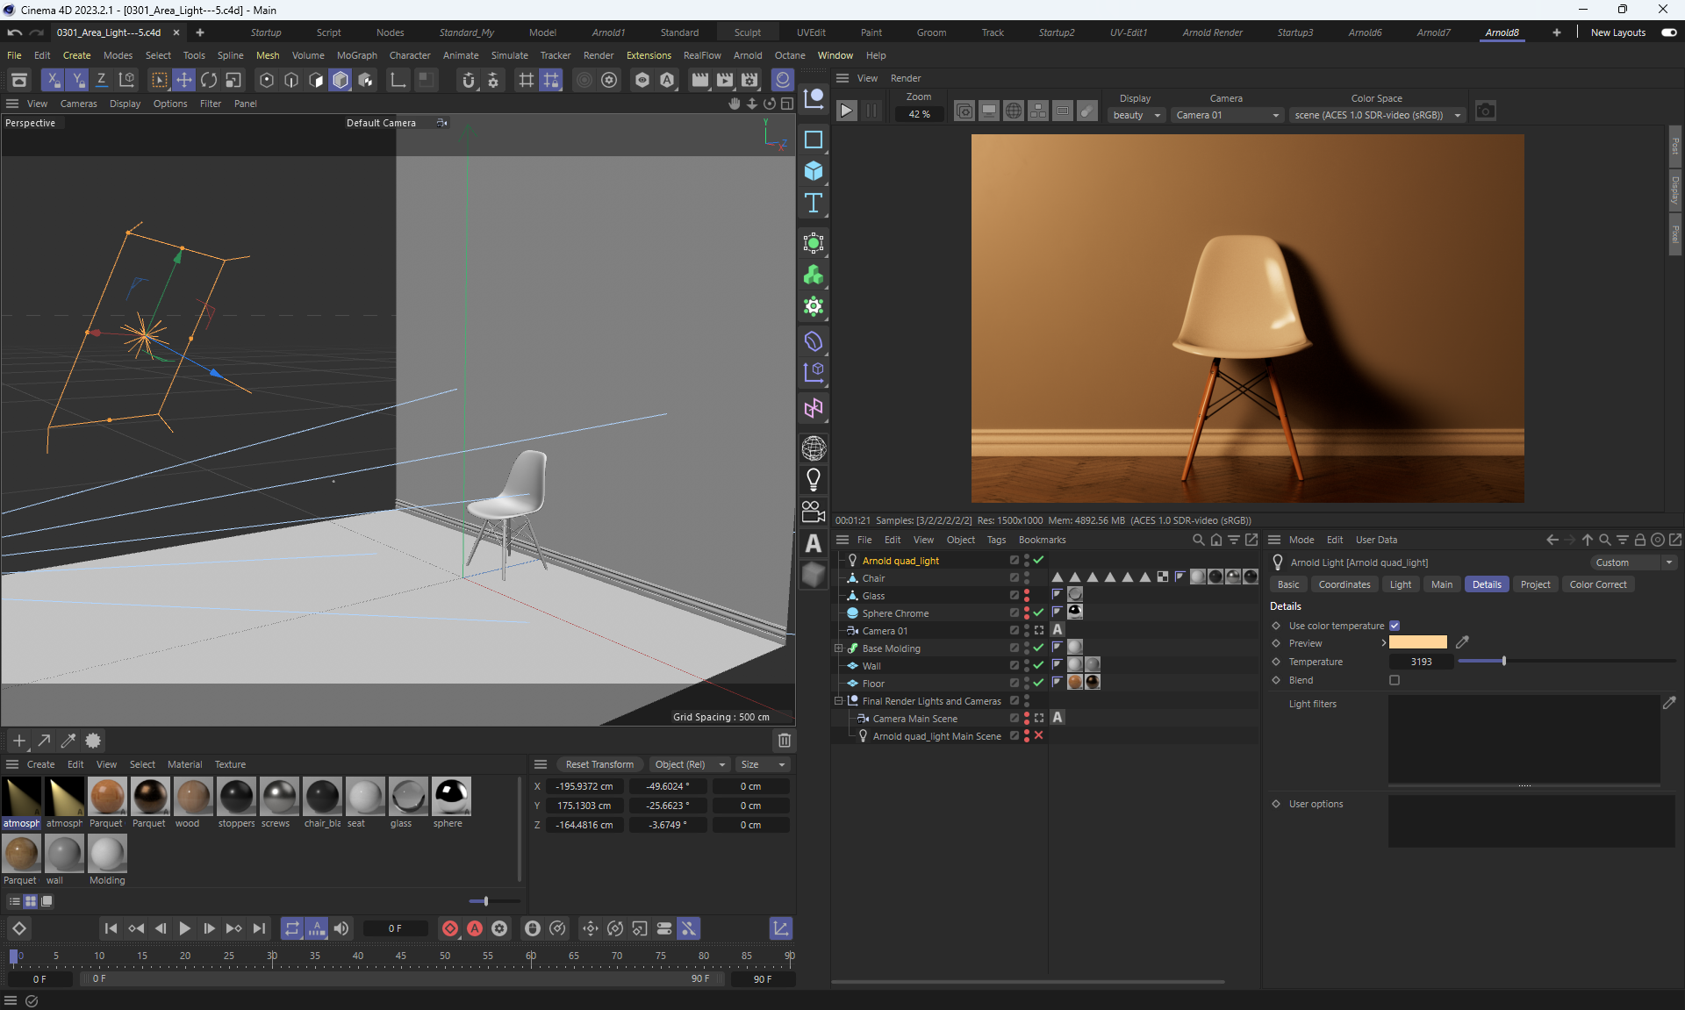Start the Arnold IPR render play button
The width and height of the screenshot is (1685, 1010).
846,111
